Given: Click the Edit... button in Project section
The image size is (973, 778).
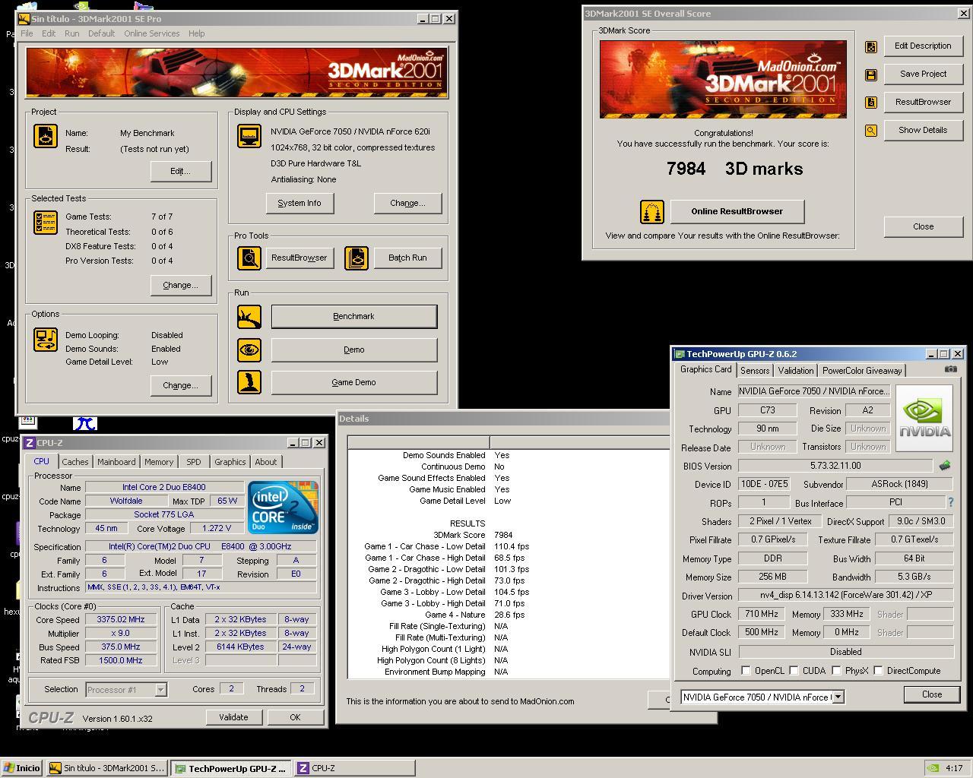Looking at the screenshot, I should (x=181, y=171).
